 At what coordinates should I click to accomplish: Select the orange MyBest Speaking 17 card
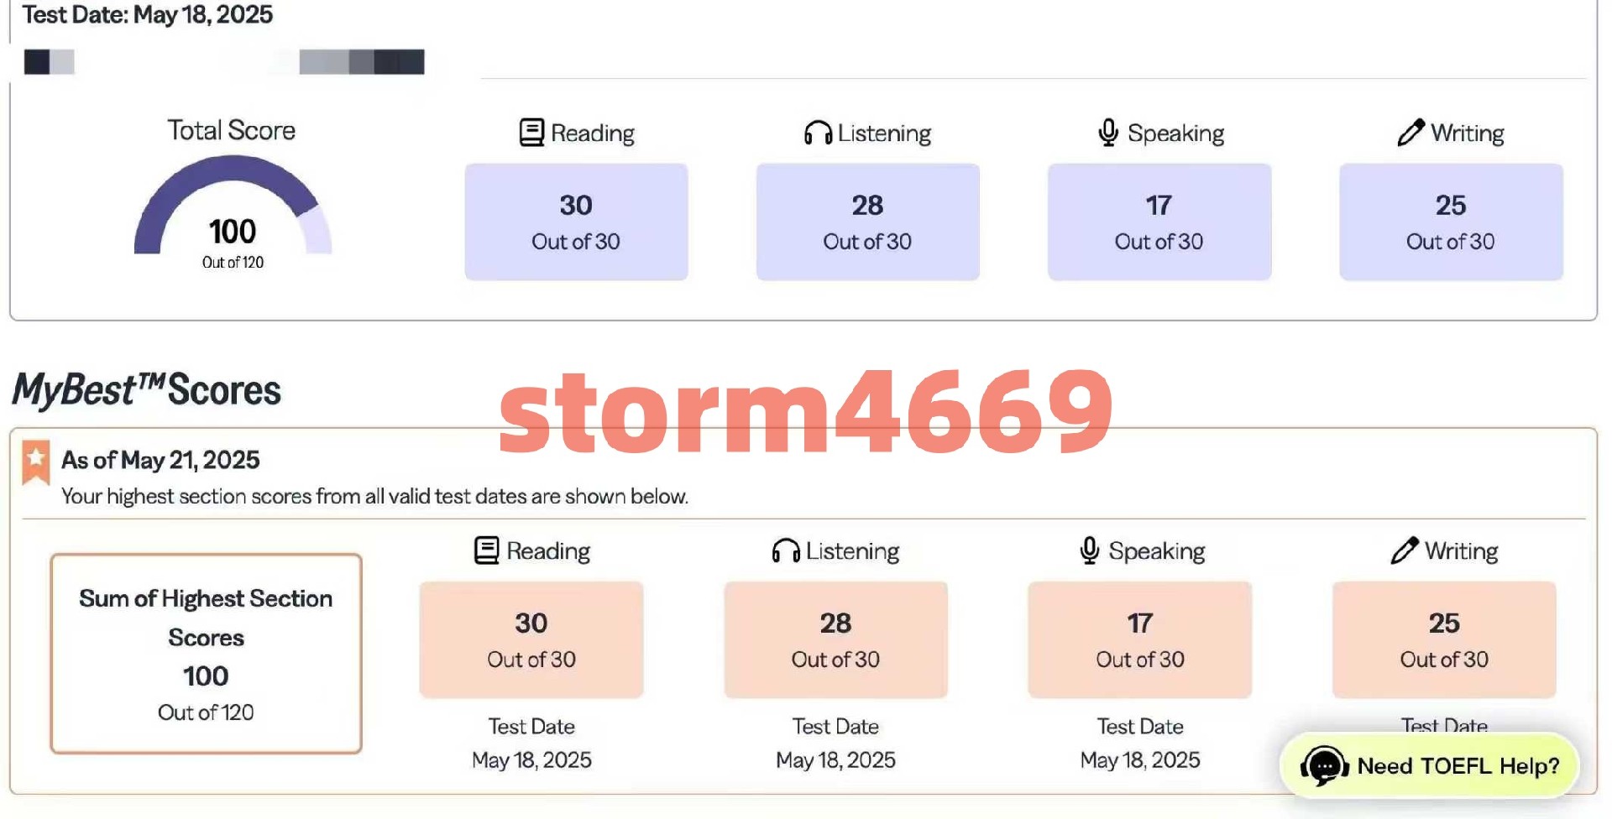pyautogui.click(x=1140, y=639)
